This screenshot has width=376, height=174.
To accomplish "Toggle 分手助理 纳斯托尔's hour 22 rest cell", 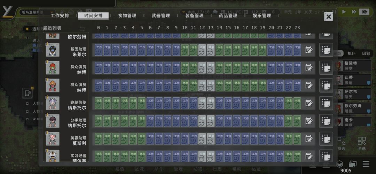I will 289,121.
